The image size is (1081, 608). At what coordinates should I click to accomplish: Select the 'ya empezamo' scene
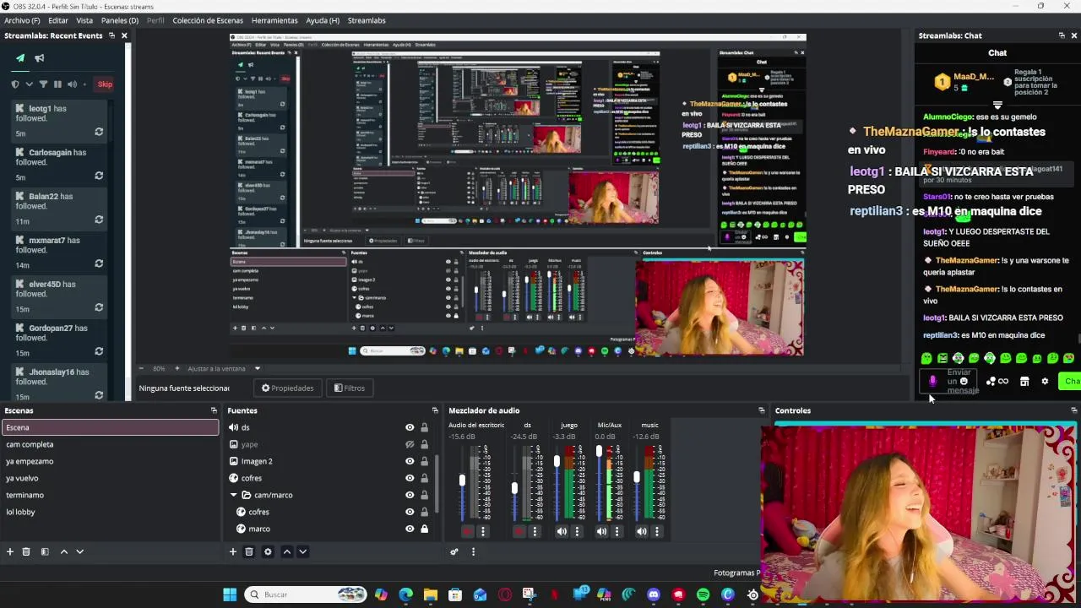point(110,461)
